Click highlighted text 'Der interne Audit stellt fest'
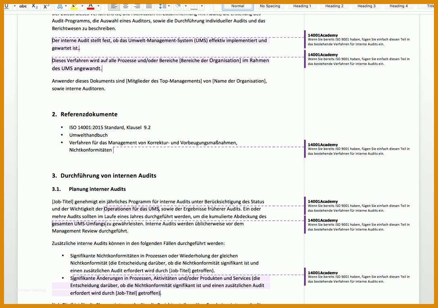Image resolution: width=438 pixels, height=308 pixels. point(81,41)
